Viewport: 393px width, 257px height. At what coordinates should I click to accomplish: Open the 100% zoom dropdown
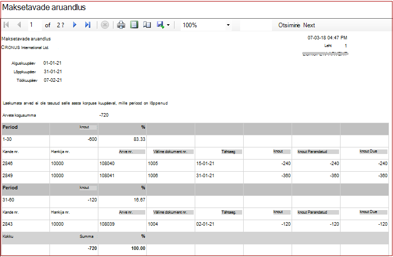[206, 25]
